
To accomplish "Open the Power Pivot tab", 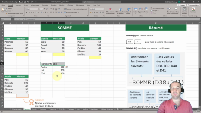I will [x=96, y=5].
